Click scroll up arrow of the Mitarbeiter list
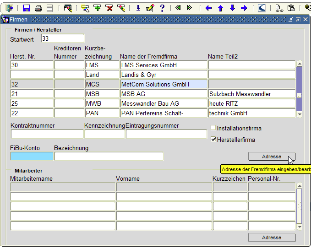This screenshot has width=311, height=248. (x=300, y=186)
